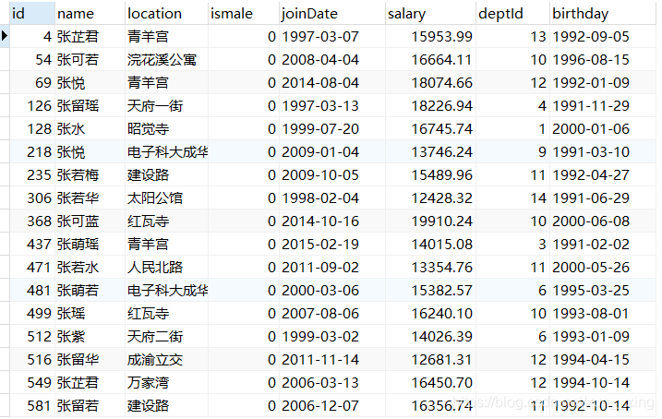The width and height of the screenshot is (662, 419).
Task: Select location 天府一街
Action: click(x=166, y=106)
